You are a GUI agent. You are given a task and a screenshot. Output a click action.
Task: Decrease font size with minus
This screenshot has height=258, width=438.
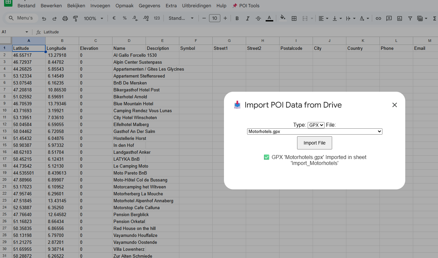pyautogui.click(x=204, y=18)
